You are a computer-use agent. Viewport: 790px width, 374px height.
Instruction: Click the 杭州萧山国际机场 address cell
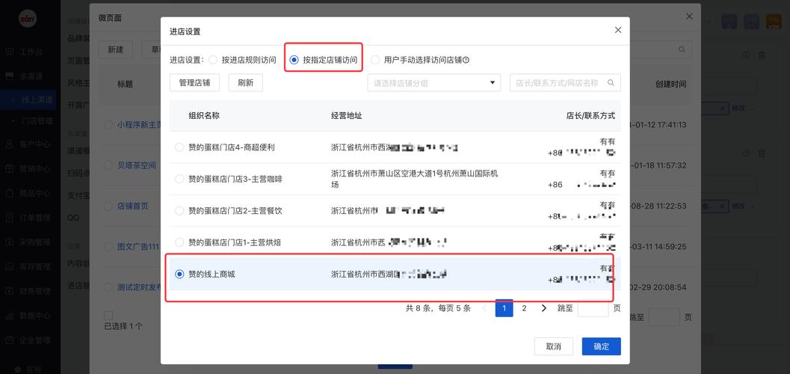click(415, 179)
